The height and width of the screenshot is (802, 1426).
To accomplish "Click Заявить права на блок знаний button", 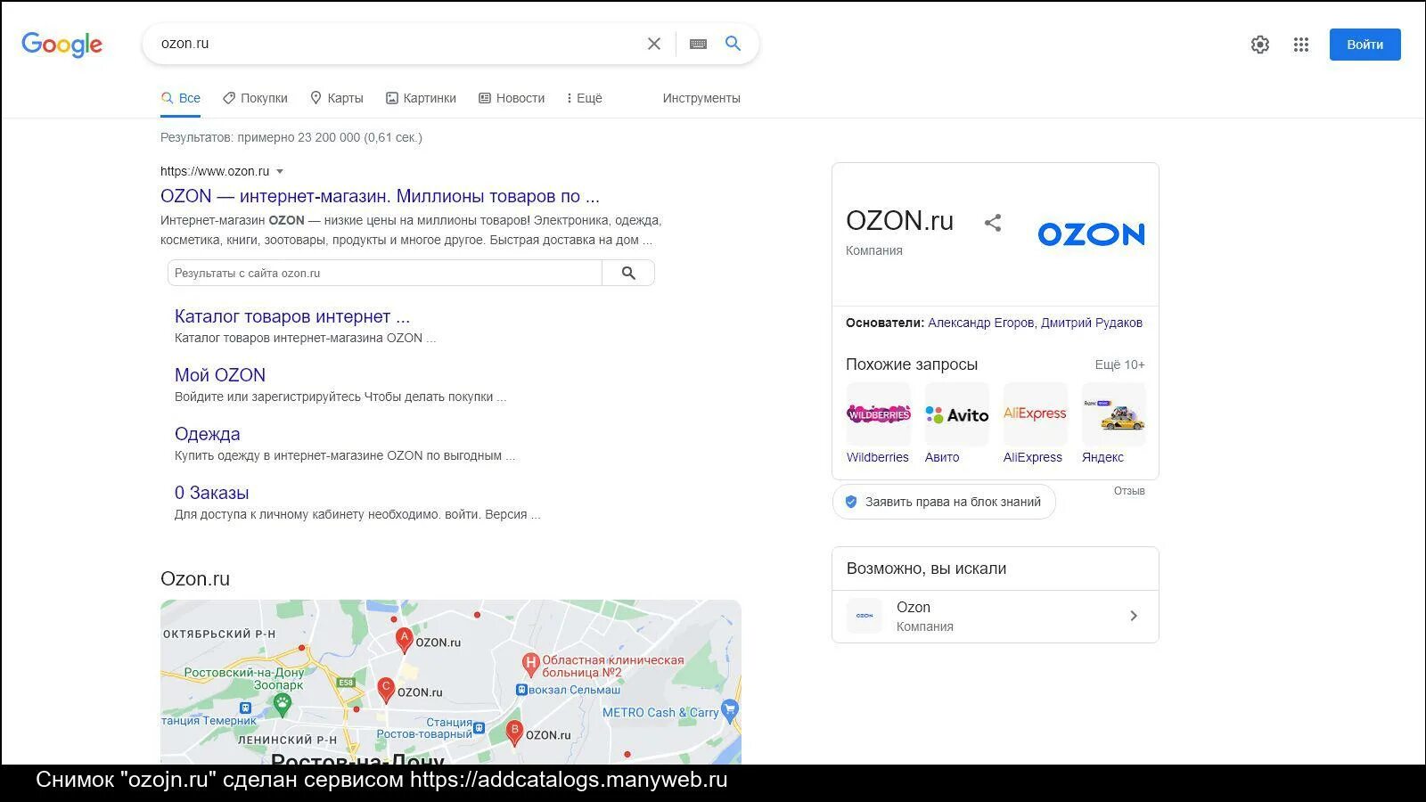I will point(944,502).
